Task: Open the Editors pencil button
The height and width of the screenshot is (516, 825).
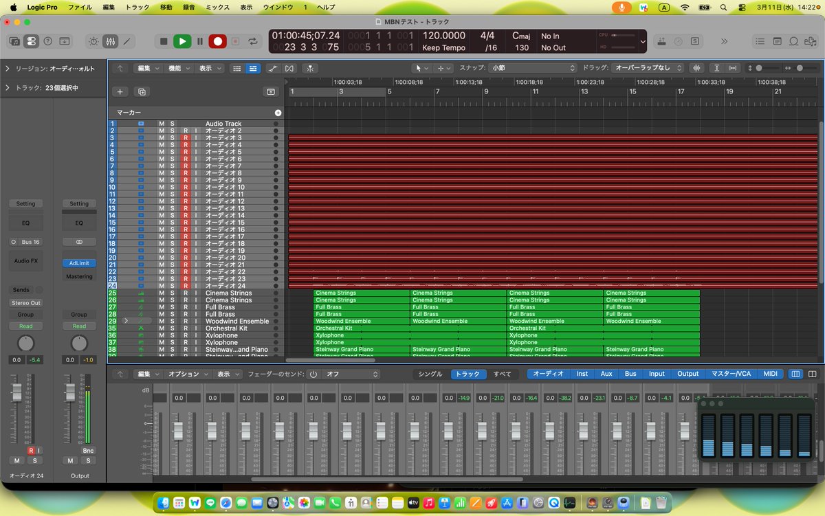Action: click(126, 41)
